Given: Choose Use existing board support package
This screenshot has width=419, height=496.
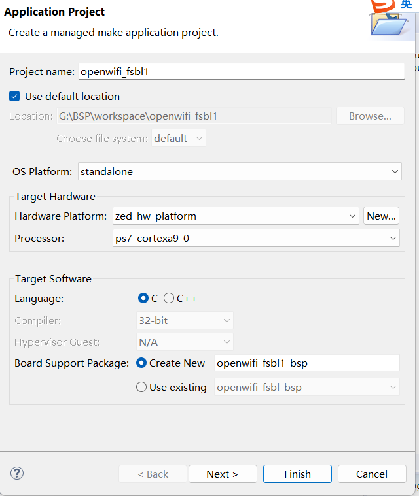Looking at the screenshot, I should pos(141,387).
